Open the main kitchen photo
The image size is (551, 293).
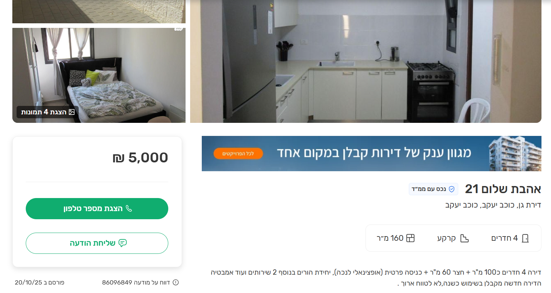point(366,61)
